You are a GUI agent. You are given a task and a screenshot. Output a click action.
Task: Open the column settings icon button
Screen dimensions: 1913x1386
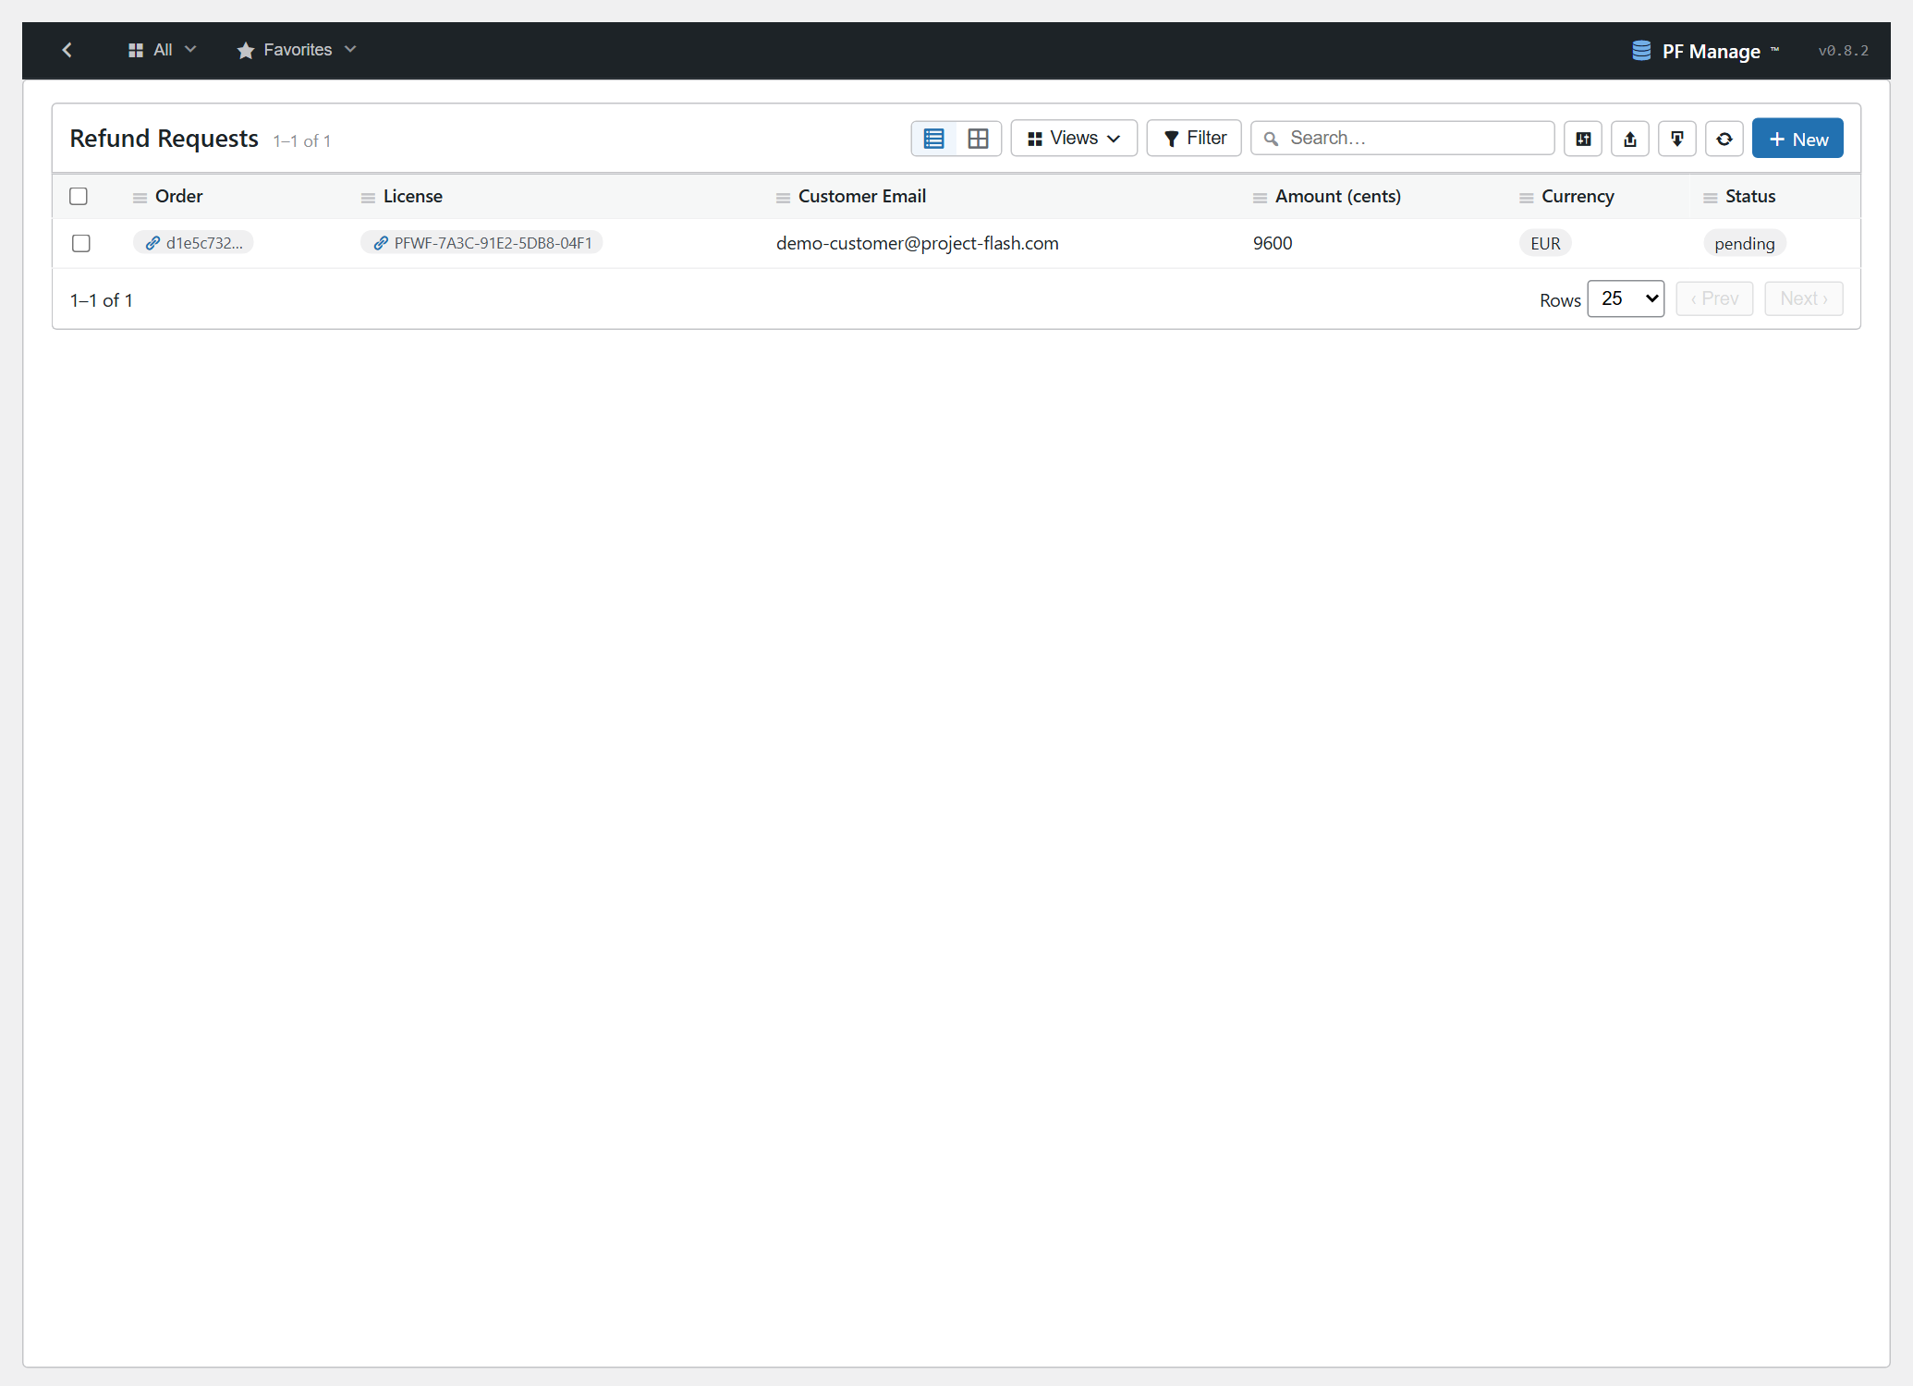click(1583, 139)
